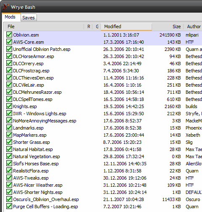Viewport: 202px width, 212px height.
Task: Select the DLCHorseArmor.esp file name
Action: 34,56
